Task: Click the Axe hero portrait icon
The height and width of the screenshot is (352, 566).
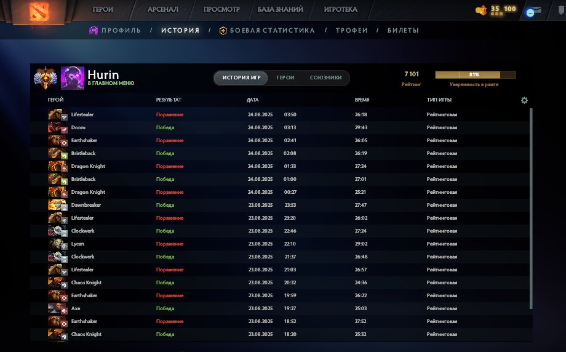Action: tap(55, 308)
